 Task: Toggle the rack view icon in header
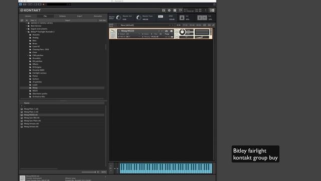175,10
